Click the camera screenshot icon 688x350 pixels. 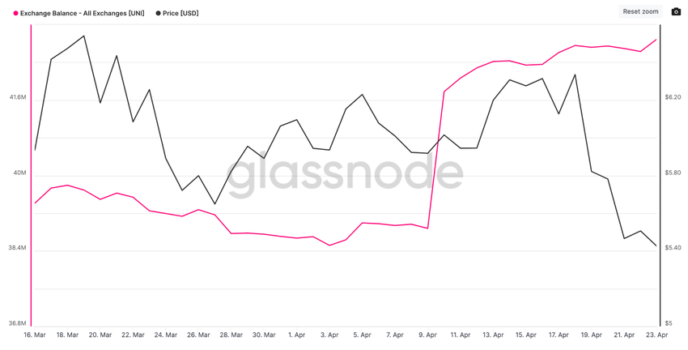(676, 11)
